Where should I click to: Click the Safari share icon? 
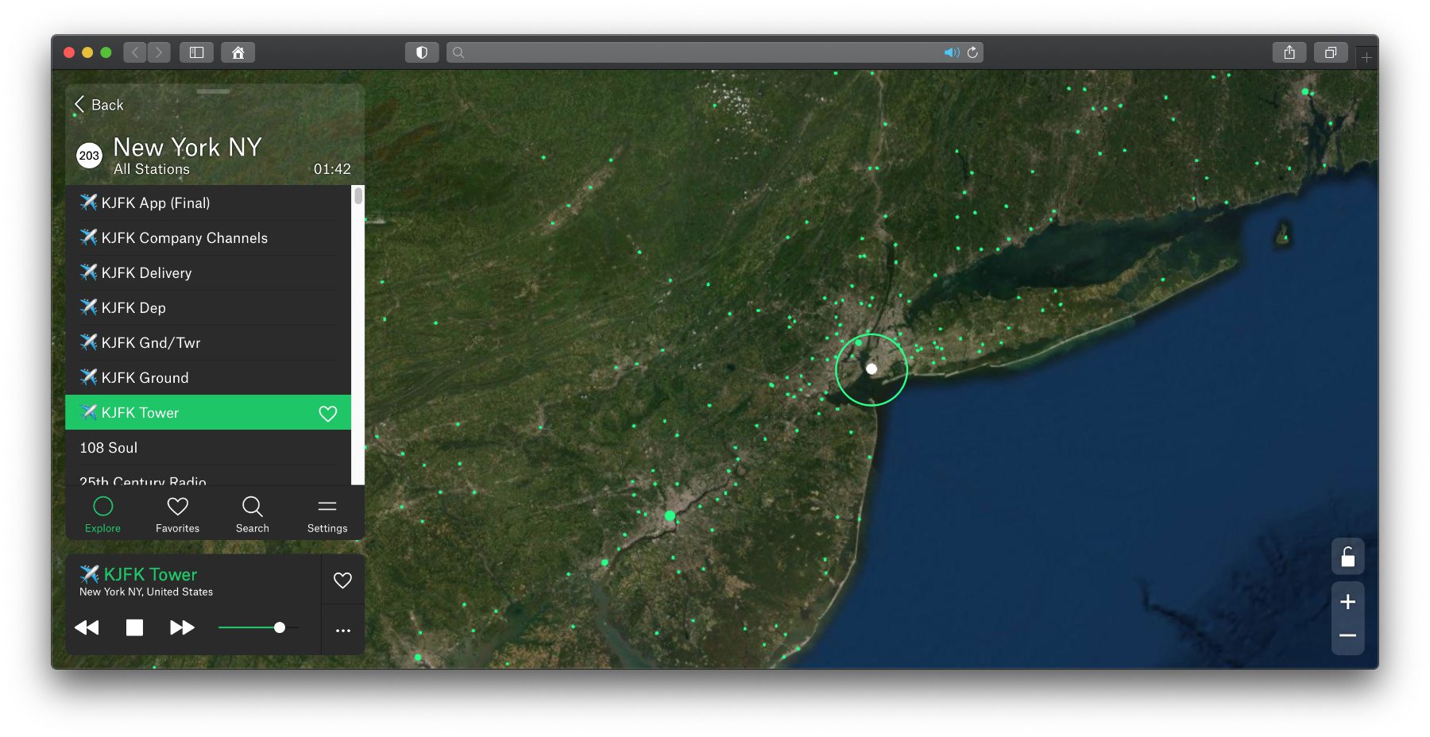[1289, 52]
